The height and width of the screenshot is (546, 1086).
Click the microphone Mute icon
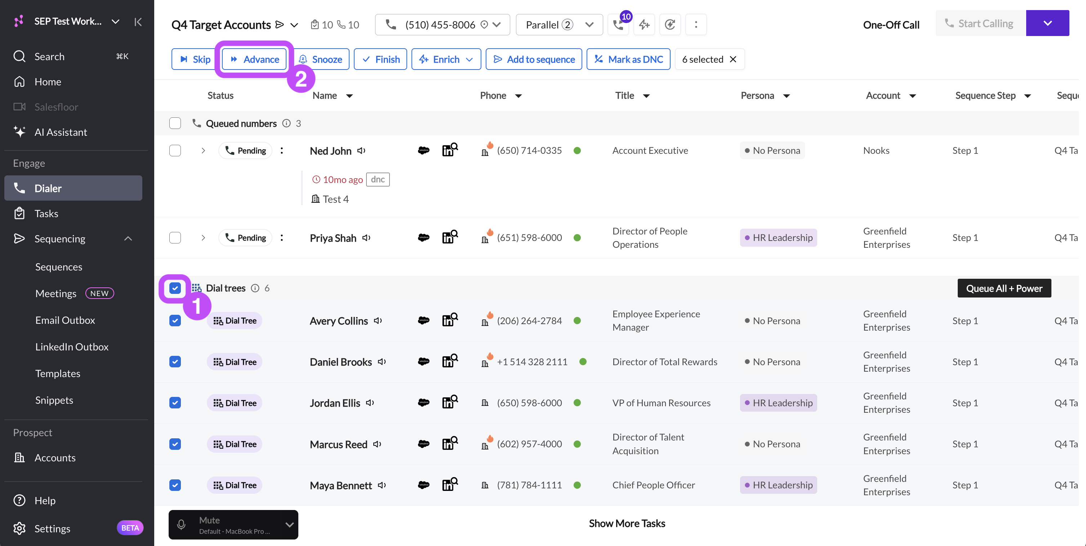(181, 524)
